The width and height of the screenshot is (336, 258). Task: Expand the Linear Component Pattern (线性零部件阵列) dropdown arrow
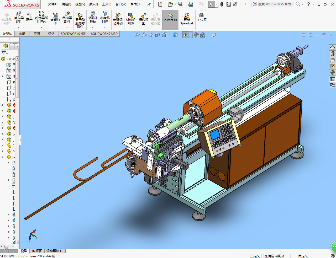(x=41, y=27)
